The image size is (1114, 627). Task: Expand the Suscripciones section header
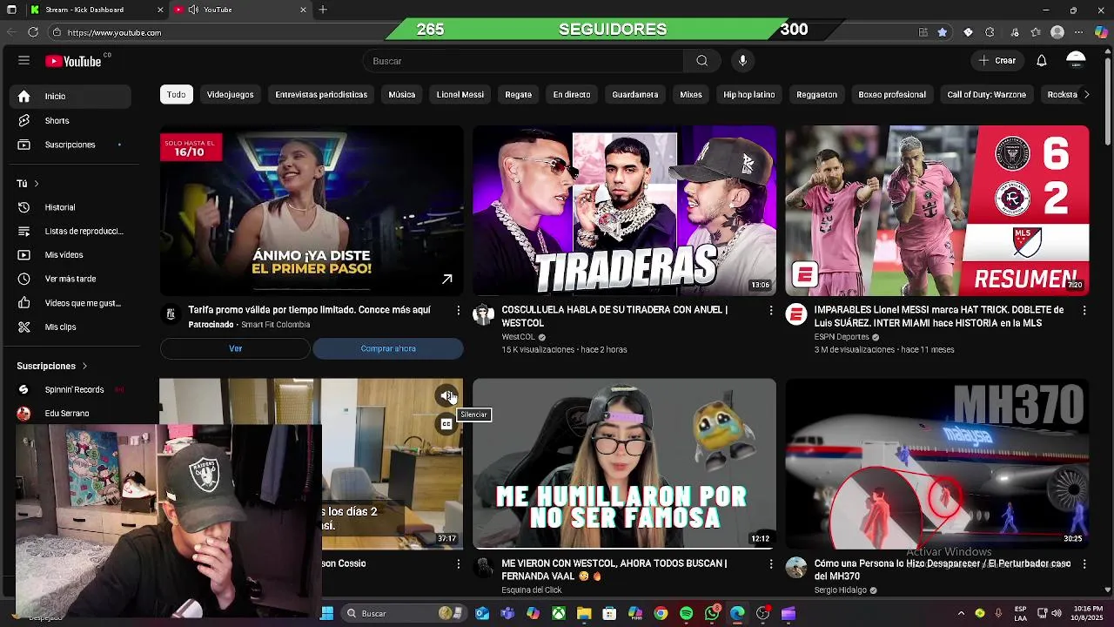pos(52,366)
